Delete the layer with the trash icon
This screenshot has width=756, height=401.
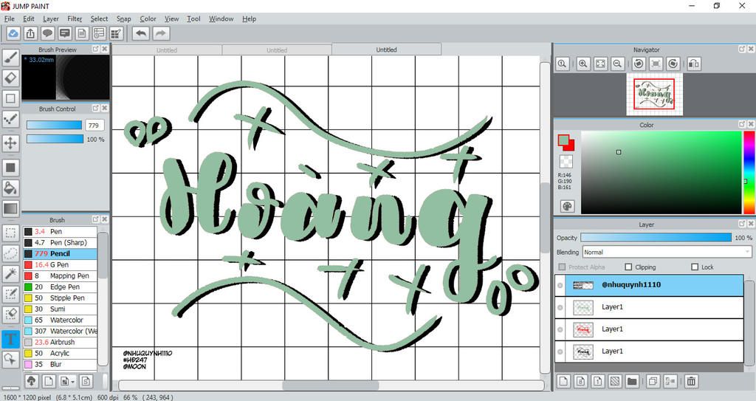point(691,381)
